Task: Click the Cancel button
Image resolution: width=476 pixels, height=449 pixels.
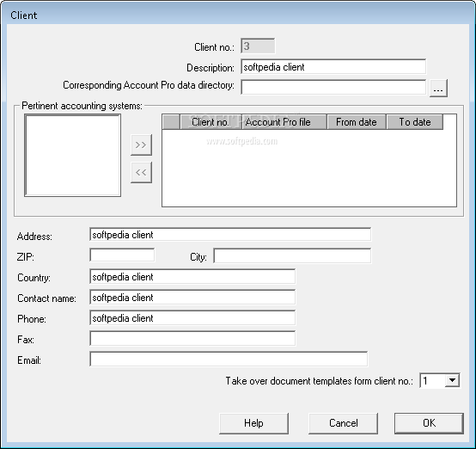Action: pyautogui.click(x=344, y=423)
